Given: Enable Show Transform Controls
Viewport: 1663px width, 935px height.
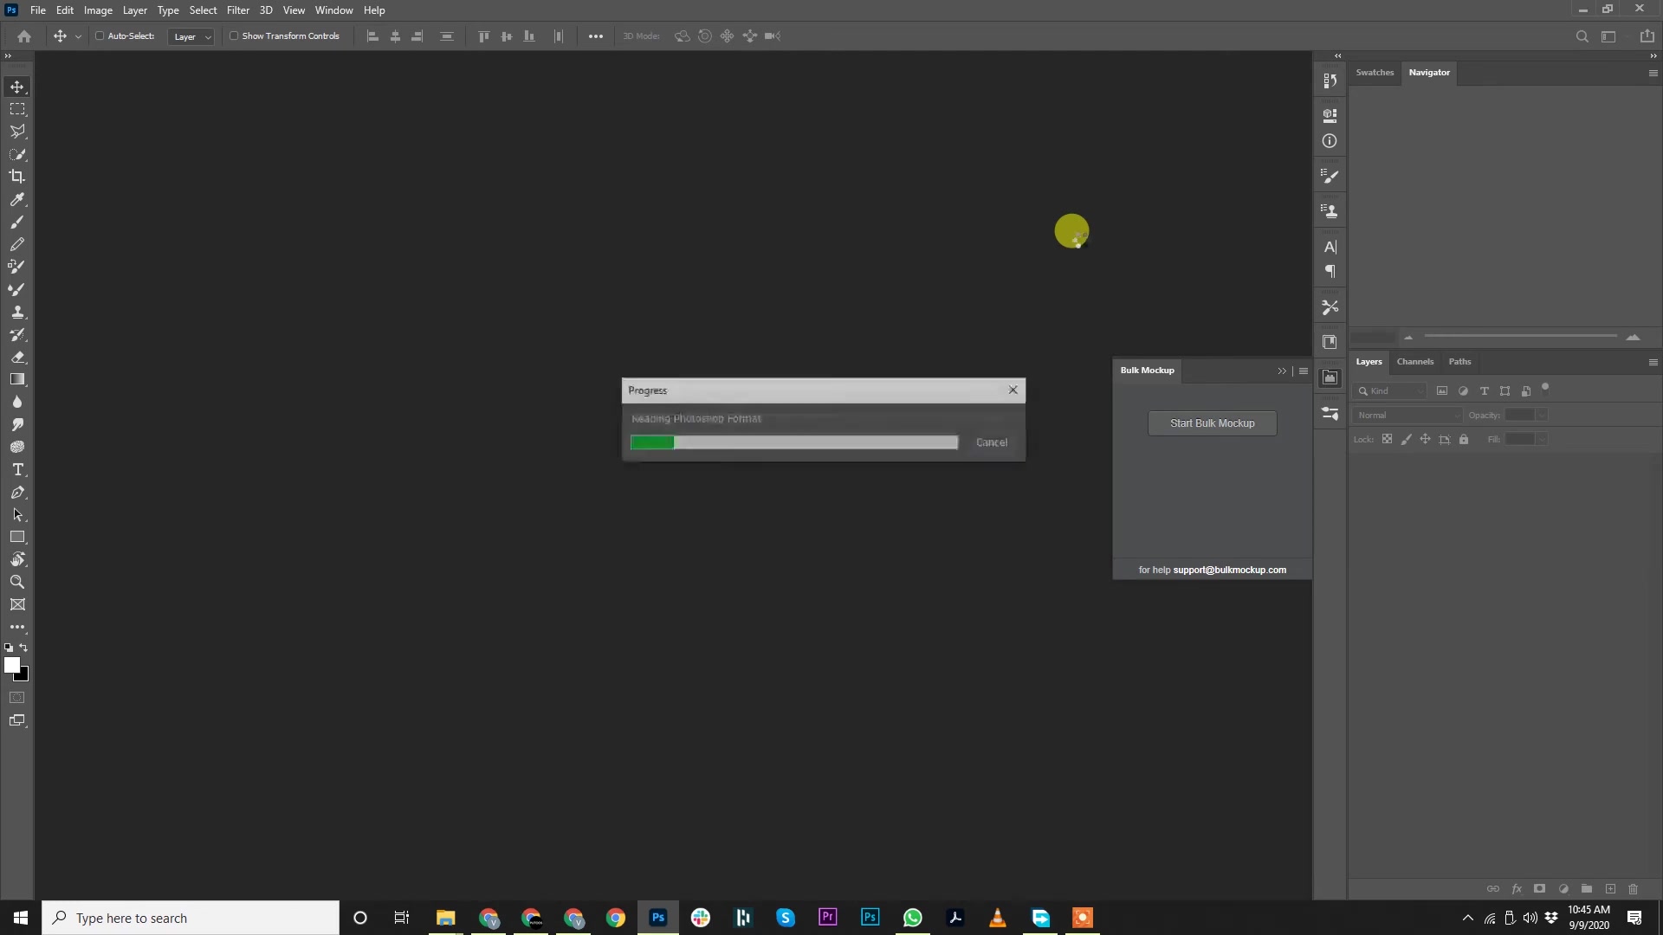Looking at the screenshot, I should (x=235, y=36).
